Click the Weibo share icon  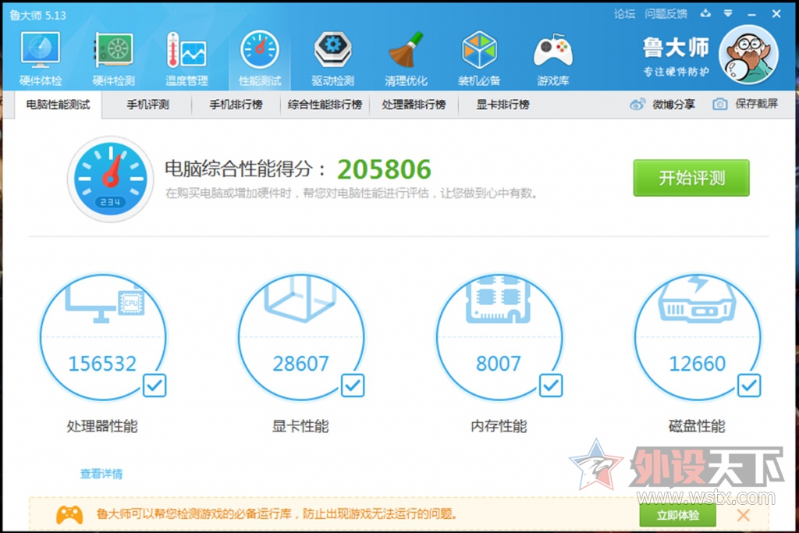[637, 105]
